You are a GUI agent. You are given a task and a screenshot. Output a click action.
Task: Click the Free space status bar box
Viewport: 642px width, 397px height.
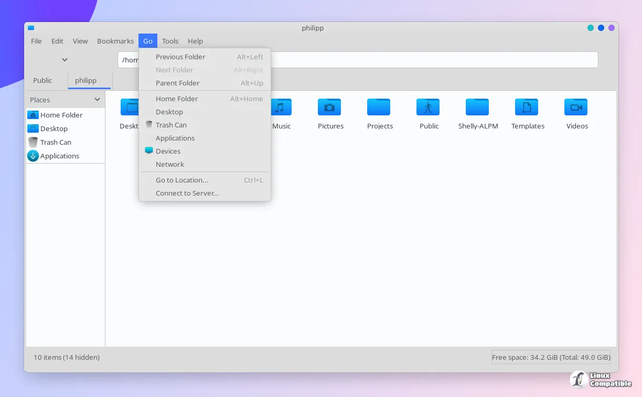click(551, 357)
